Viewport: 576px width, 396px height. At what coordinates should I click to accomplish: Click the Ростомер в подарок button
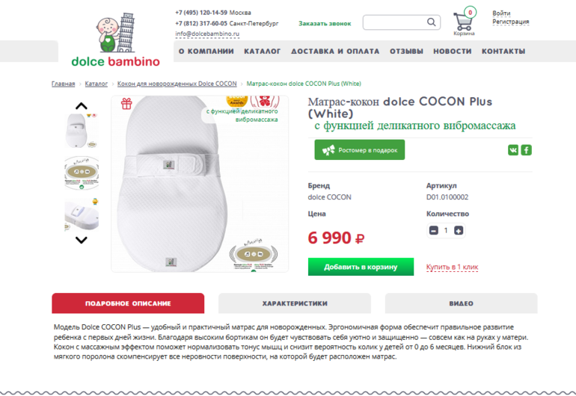359,150
